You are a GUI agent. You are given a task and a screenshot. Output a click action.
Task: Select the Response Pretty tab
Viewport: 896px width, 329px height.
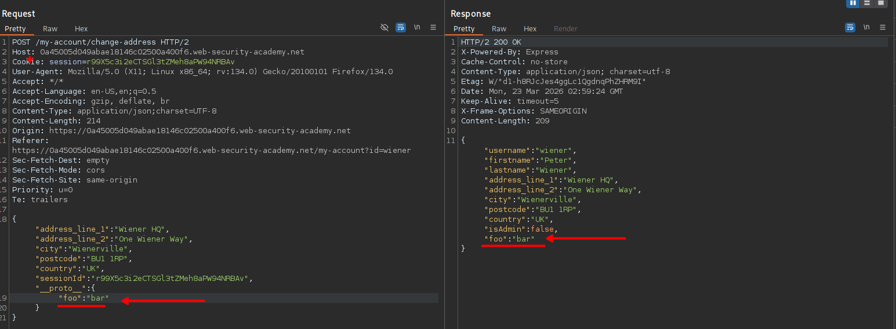point(464,28)
